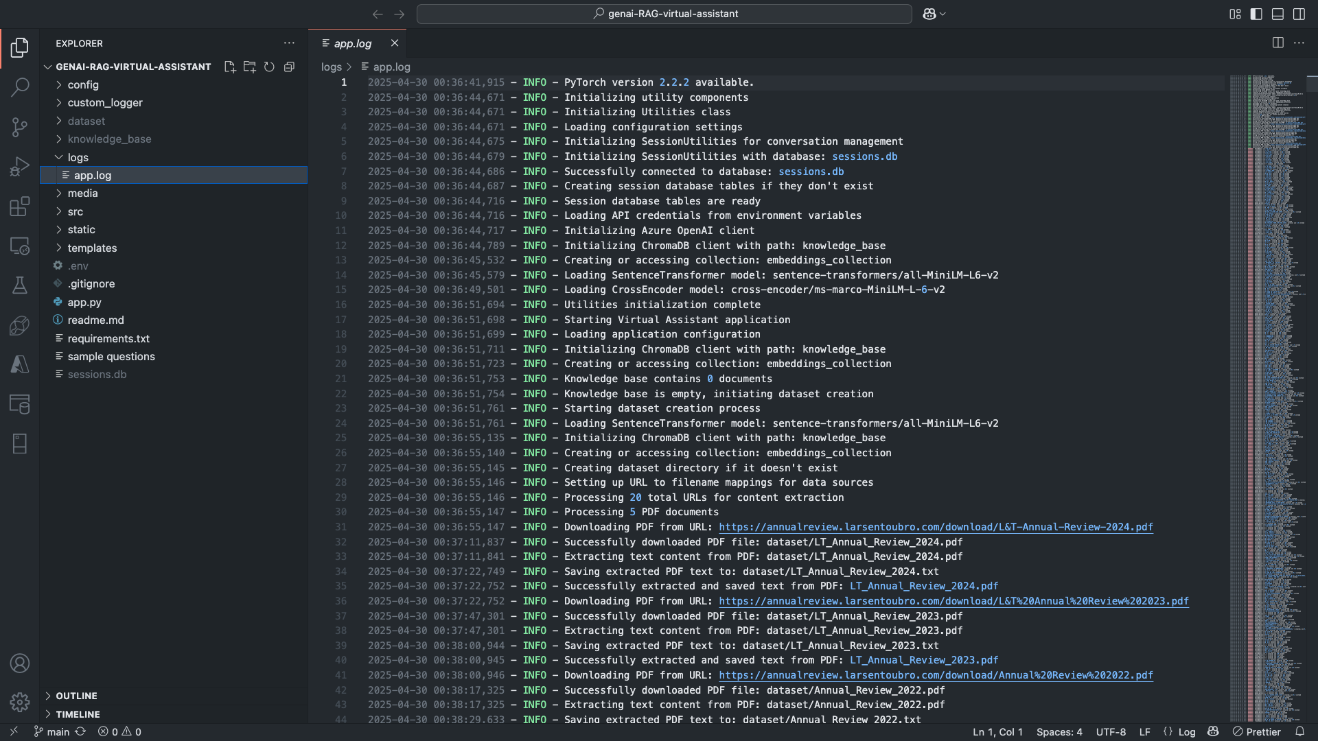Screen dimensions: 1318x741
Task: Open the Run and Debug view icon
Action: 20,167
